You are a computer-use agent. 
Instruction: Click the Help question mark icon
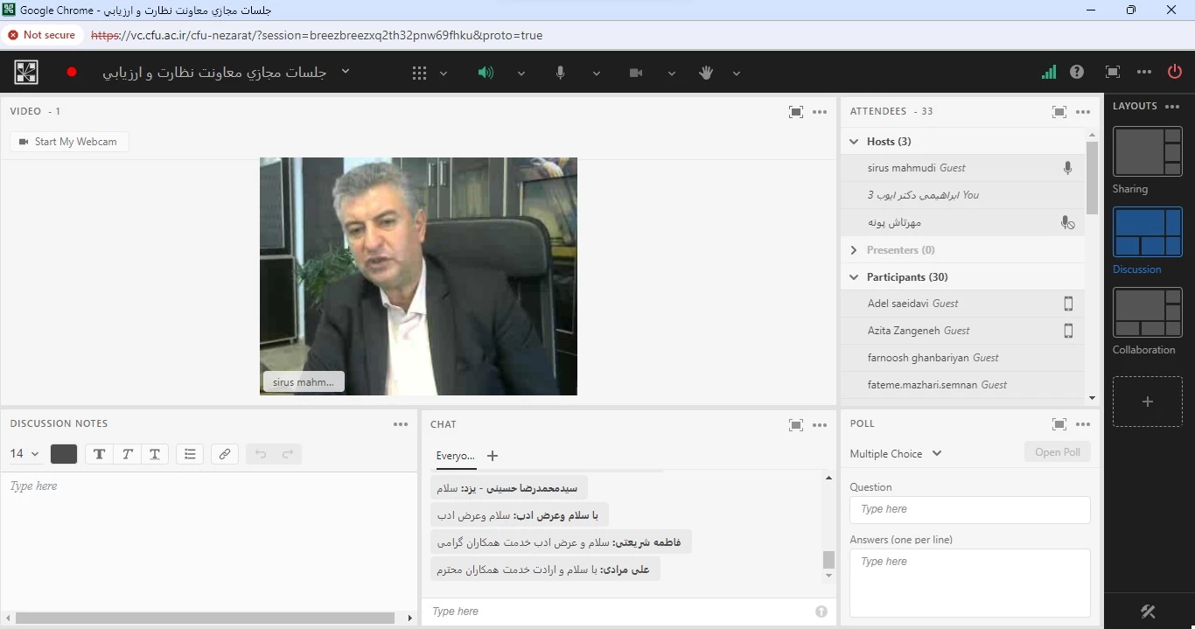coord(1077,73)
